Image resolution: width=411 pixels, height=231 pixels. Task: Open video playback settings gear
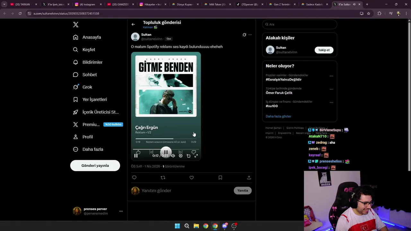[180, 156]
